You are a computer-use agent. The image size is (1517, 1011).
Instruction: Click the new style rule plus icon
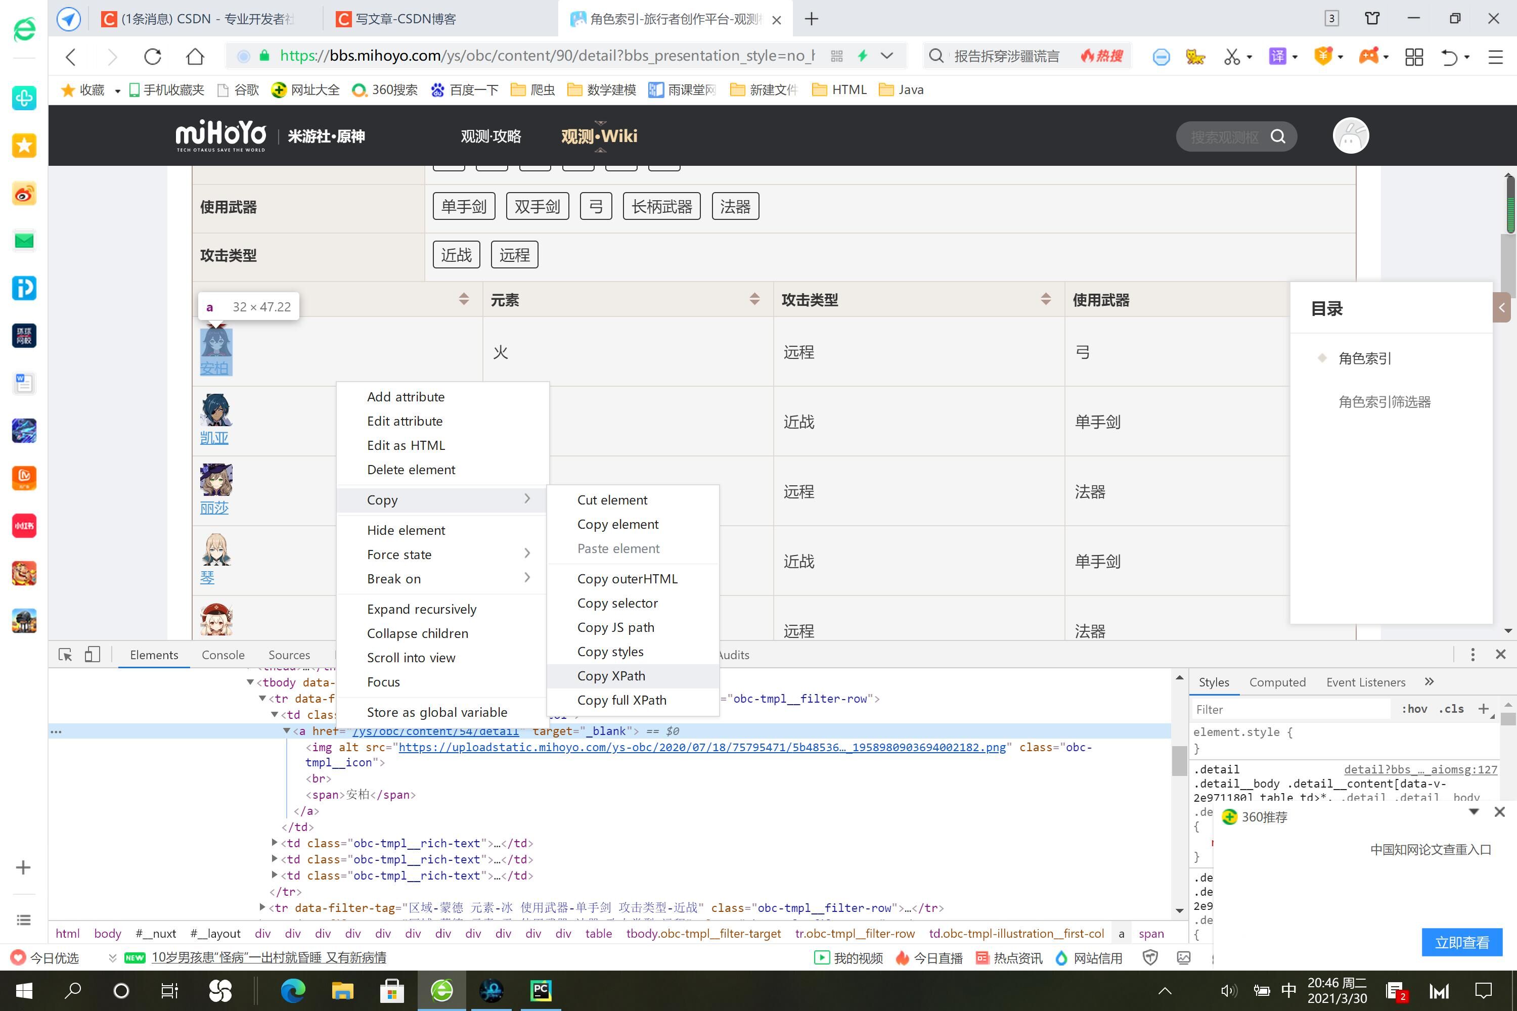coord(1484,709)
